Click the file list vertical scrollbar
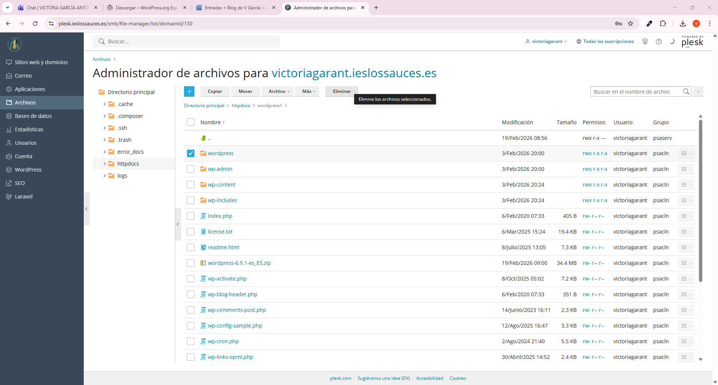 (x=700, y=201)
